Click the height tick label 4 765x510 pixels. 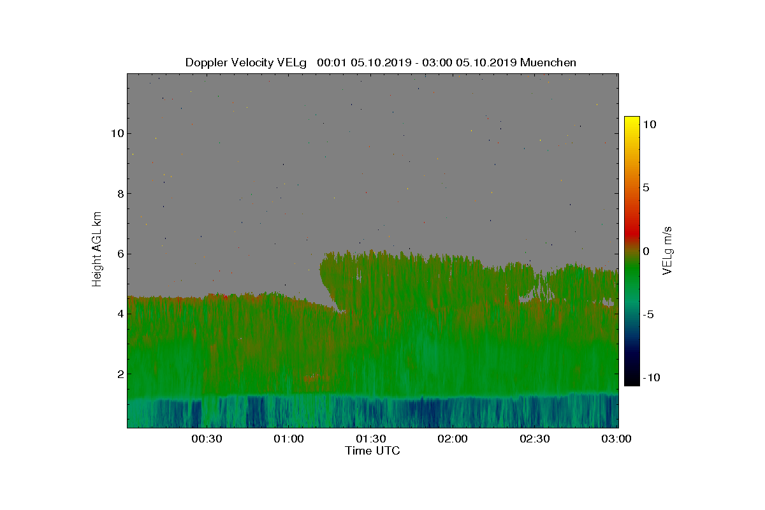coord(119,314)
